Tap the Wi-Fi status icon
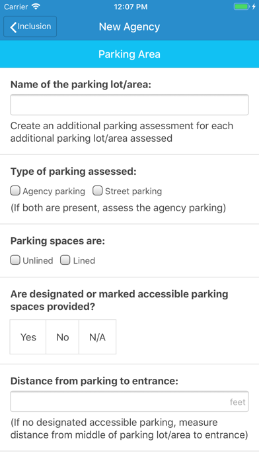The image size is (259, 461). coord(36,7)
